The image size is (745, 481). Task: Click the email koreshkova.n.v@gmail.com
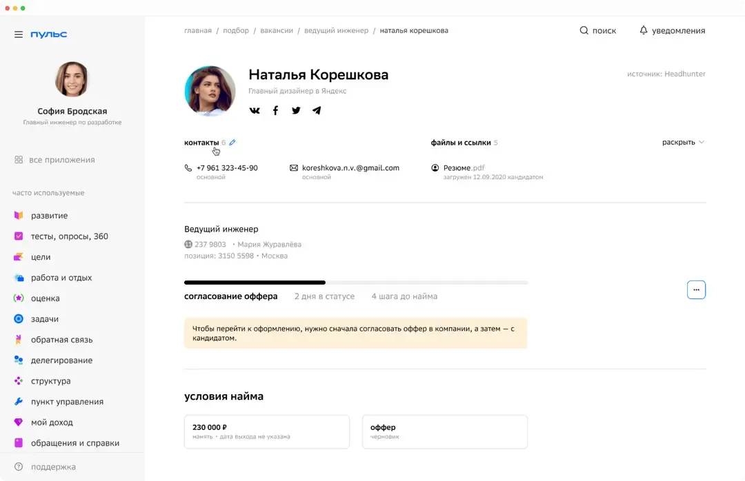(350, 167)
